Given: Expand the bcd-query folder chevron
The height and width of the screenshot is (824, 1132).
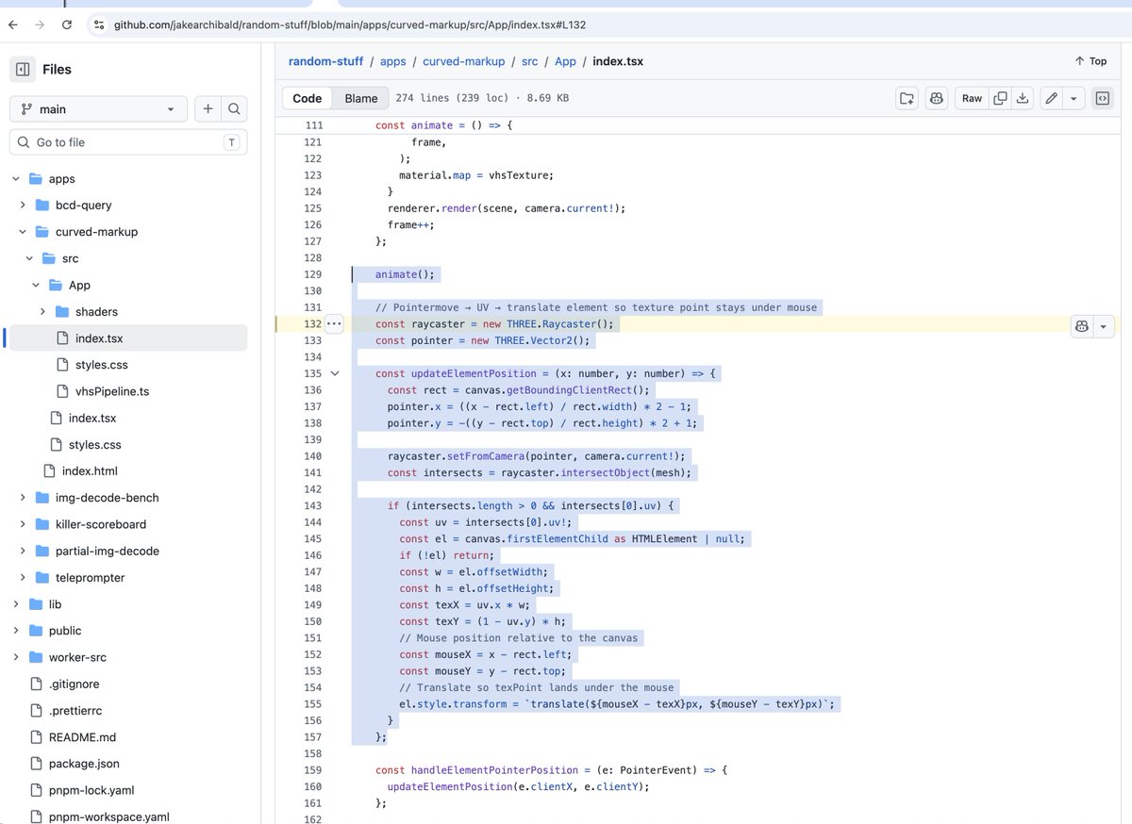Looking at the screenshot, I should coord(23,206).
